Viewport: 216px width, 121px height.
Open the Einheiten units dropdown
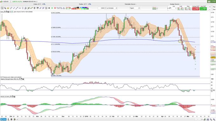112,8
